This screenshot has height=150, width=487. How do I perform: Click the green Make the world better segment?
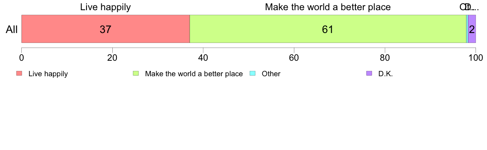point(328,29)
